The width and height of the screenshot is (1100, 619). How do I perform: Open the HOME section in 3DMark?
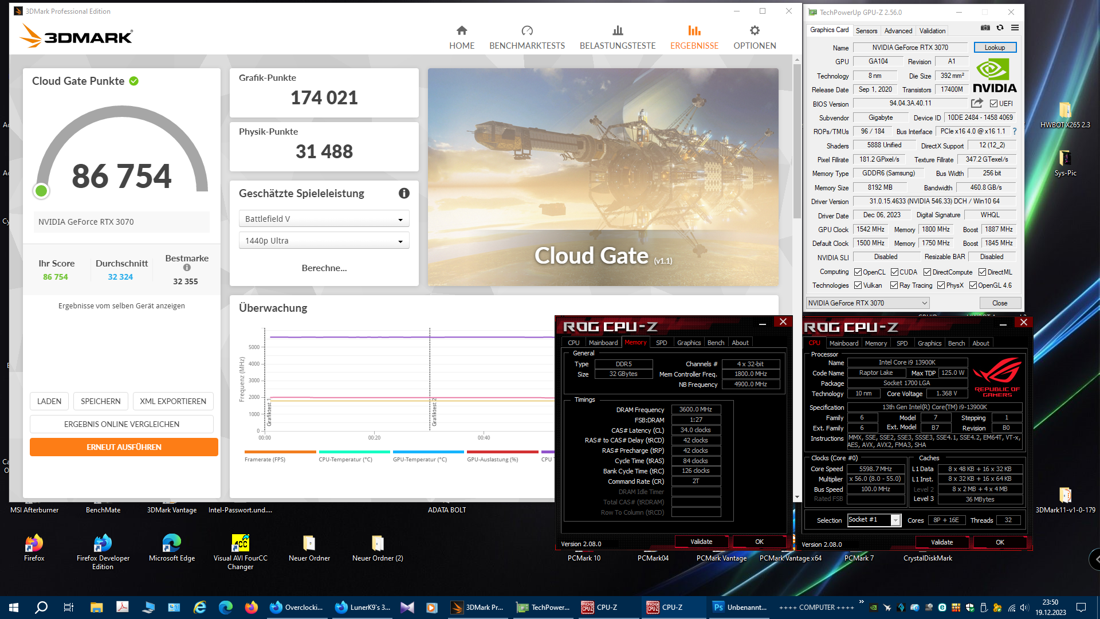pos(462,38)
